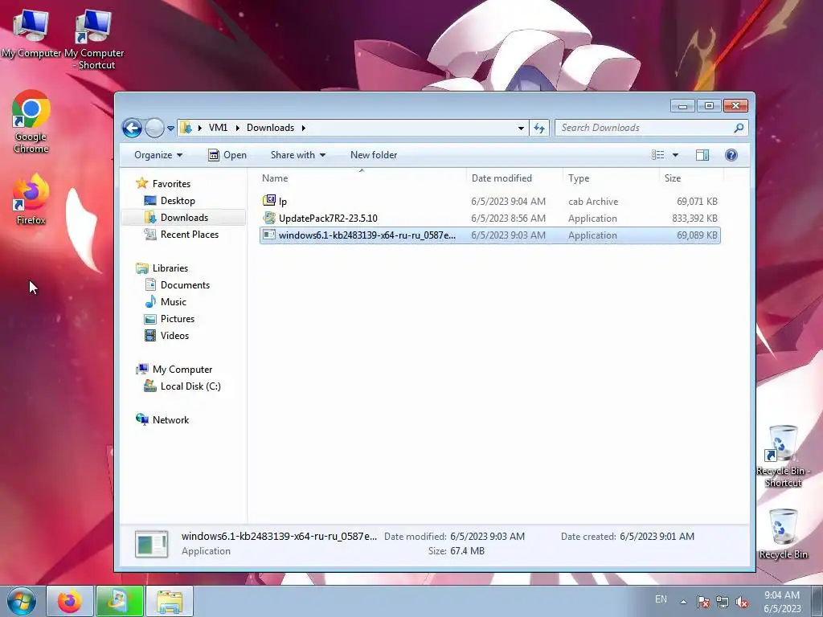Click the folder icon in the address bar
823x617 pixels.
click(x=186, y=128)
